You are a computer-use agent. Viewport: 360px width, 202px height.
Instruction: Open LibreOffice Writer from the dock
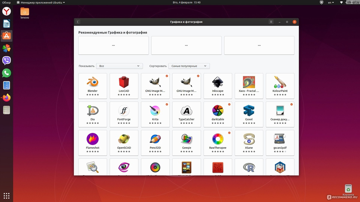[x=7, y=24]
